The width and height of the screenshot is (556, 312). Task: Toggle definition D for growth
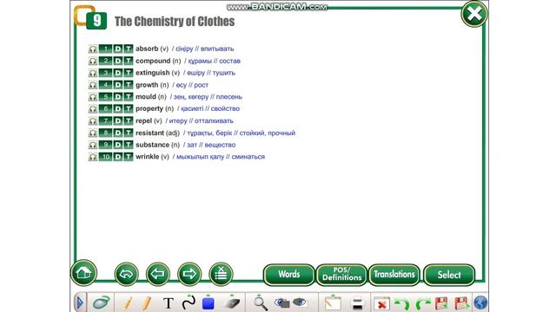pos(118,85)
